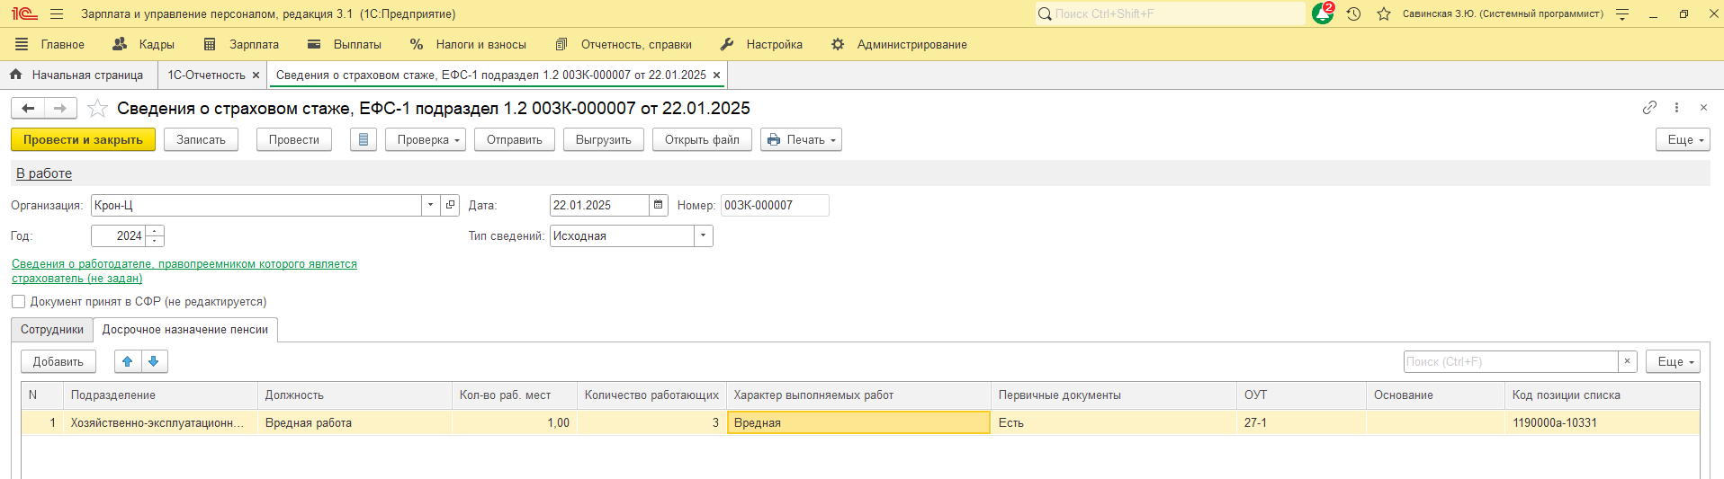Click the favorites star in title bar
The width and height of the screenshot is (1724, 479).
[x=1384, y=14]
